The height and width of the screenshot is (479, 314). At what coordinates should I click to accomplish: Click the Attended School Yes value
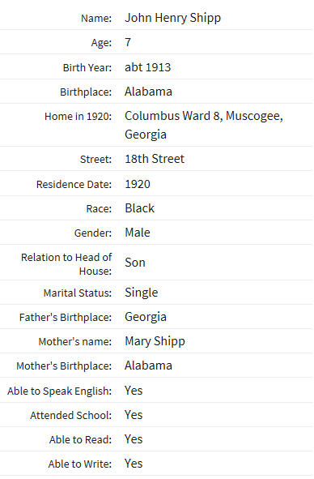(134, 415)
